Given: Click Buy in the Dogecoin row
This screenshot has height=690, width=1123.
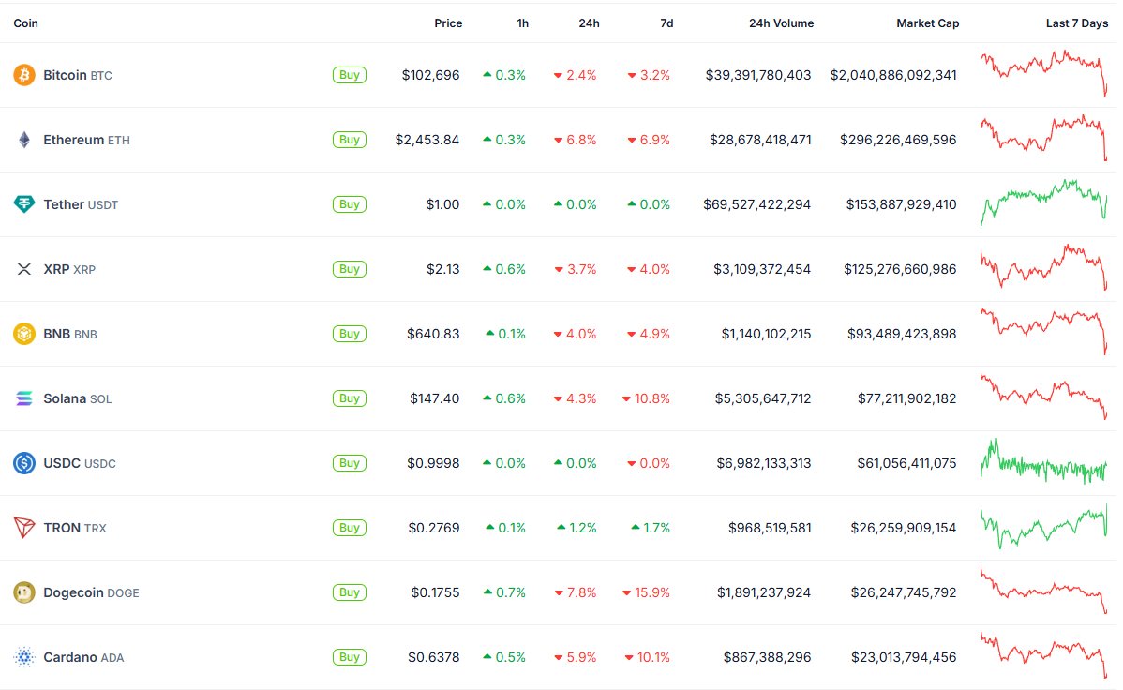Looking at the screenshot, I should click(x=350, y=592).
